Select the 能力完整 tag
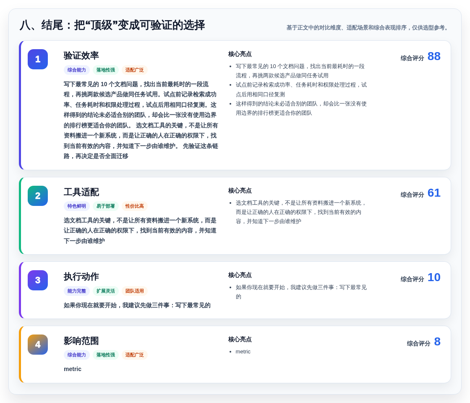 click(x=77, y=291)
